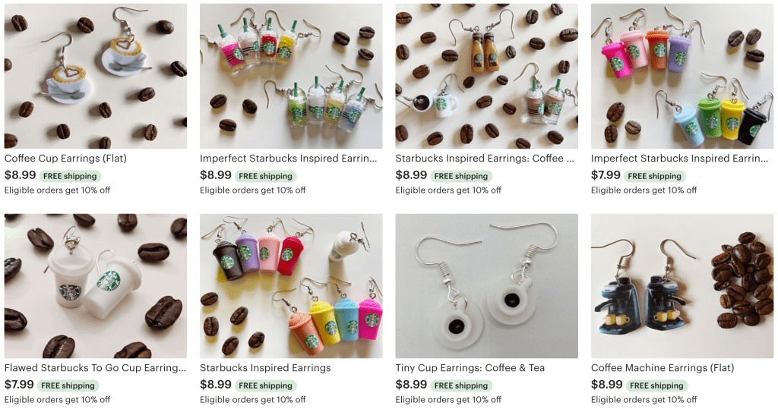Image resolution: width=778 pixels, height=409 pixels.
Task: Open the Tiny Cup Earrings: Coffee & Tea title
Action: (x=470, y=368)
